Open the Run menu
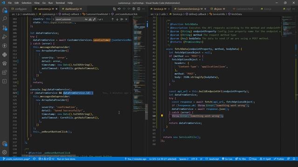Image resolution: width=298 pixels, height=167 pixels. tap(51, 3)
